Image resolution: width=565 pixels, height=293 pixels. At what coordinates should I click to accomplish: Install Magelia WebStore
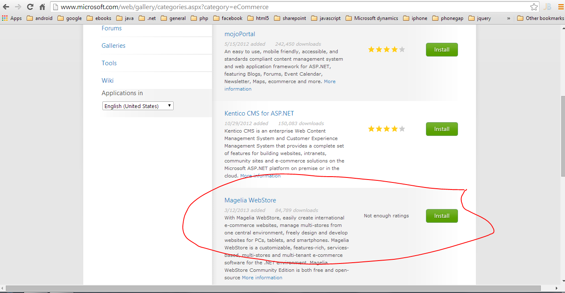(x=442, y=216)
